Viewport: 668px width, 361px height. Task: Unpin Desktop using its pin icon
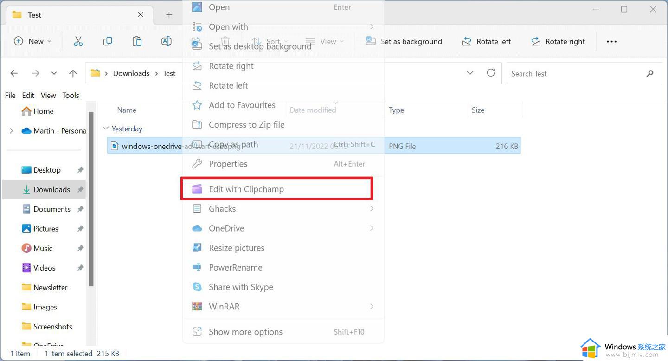click(x=80, y=170)
